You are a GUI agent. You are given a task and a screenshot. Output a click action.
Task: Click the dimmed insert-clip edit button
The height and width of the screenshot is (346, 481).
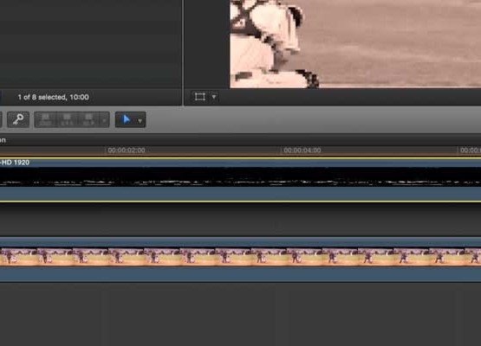tap(67, 119)
